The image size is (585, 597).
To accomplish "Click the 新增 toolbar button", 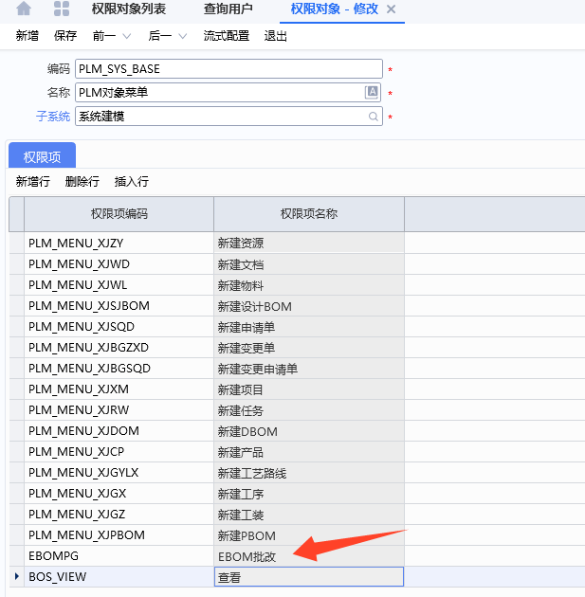I will click(x=27, y=37).
